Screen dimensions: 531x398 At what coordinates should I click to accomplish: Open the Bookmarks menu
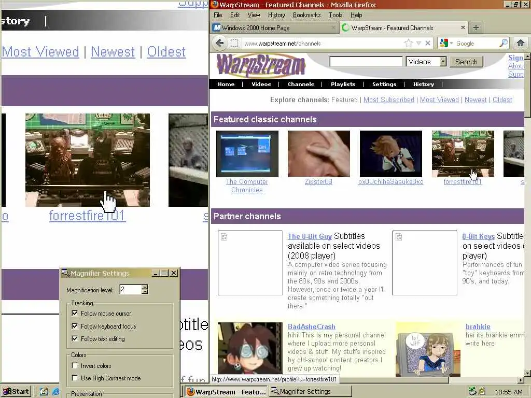click(306, 15)
